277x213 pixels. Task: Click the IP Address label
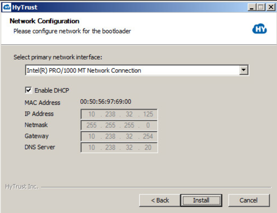[39, 114]
